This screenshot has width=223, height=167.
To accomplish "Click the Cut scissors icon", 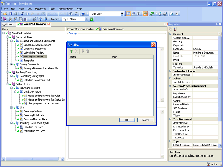I will click(22, 14).
